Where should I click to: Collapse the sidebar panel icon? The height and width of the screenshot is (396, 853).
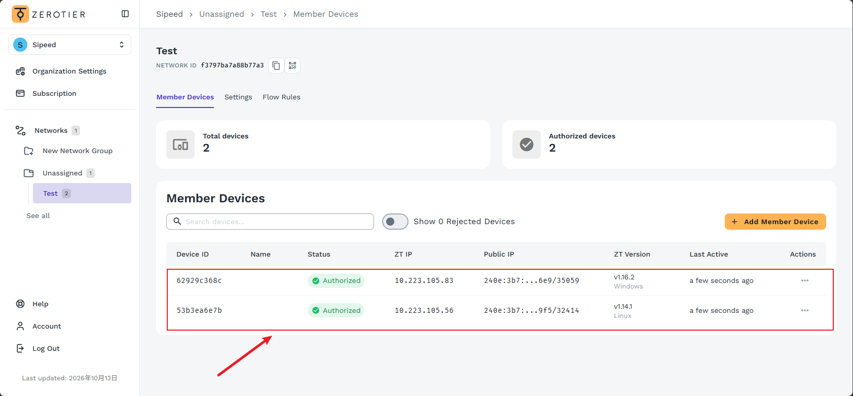(x=125, y=14)
